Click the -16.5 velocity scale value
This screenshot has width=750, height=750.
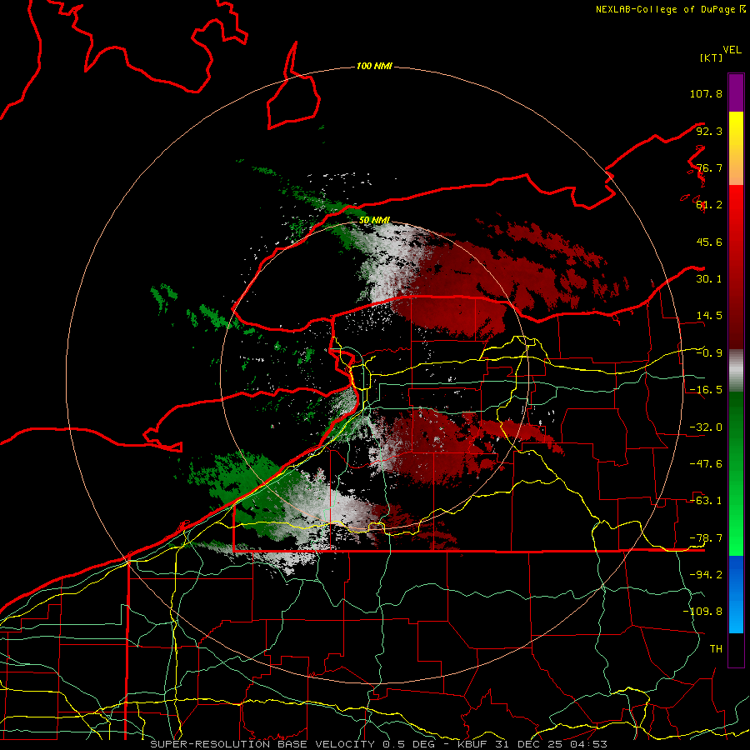tap(706, 390)
